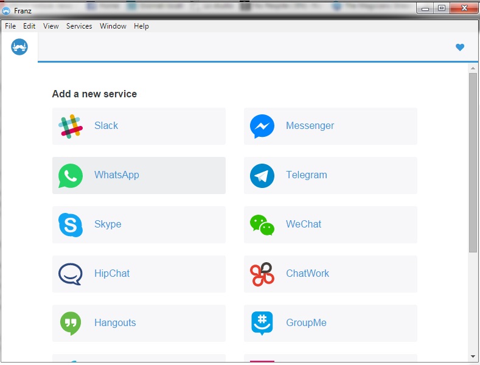Add the Telegram service by its label
480x365 pixels.
pos(306,175)
